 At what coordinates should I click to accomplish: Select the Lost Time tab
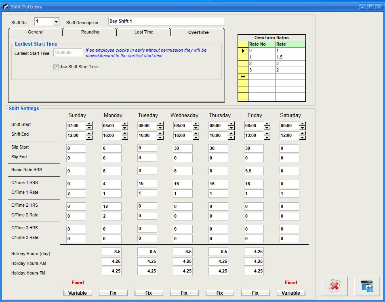click(x=144, y=32)
